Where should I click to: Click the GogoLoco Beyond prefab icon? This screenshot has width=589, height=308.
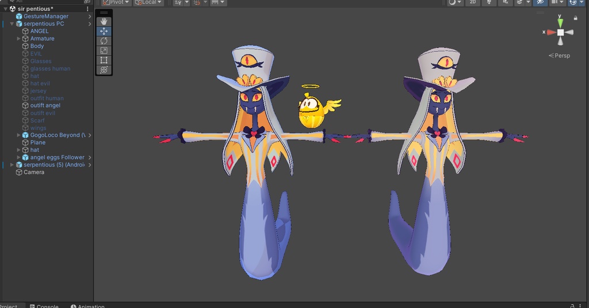(x=25, y=136)
